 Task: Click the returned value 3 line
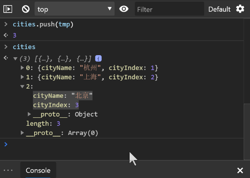coord(15,35)
